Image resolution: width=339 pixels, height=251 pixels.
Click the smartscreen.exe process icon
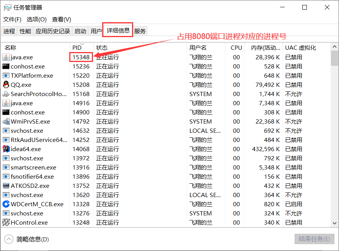[x=6, y=167]
